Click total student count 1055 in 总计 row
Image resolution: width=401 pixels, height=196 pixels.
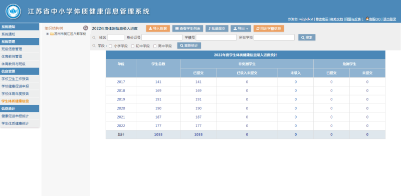pyautogui.click(x=158, y=134)
